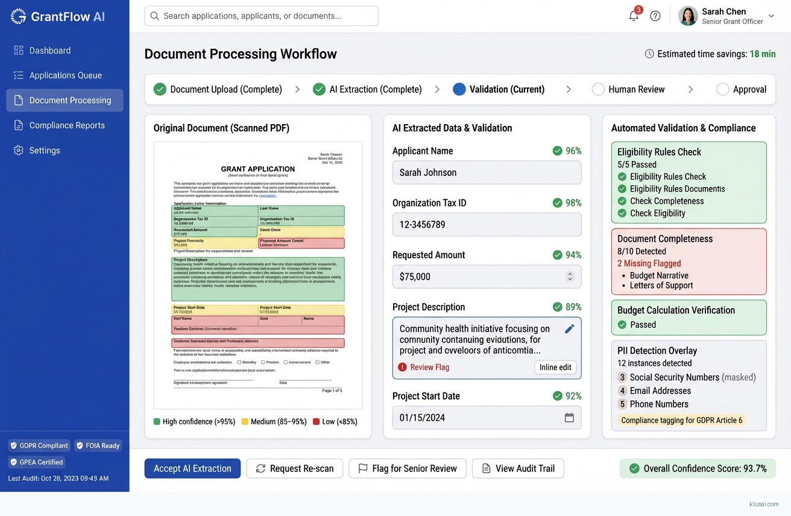Click the clock icon beside estimated time savings

click(649, 54)
